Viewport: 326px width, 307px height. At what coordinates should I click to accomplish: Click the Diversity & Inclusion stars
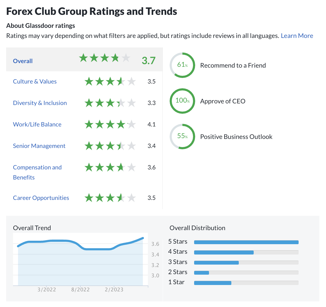coord(110,103)
